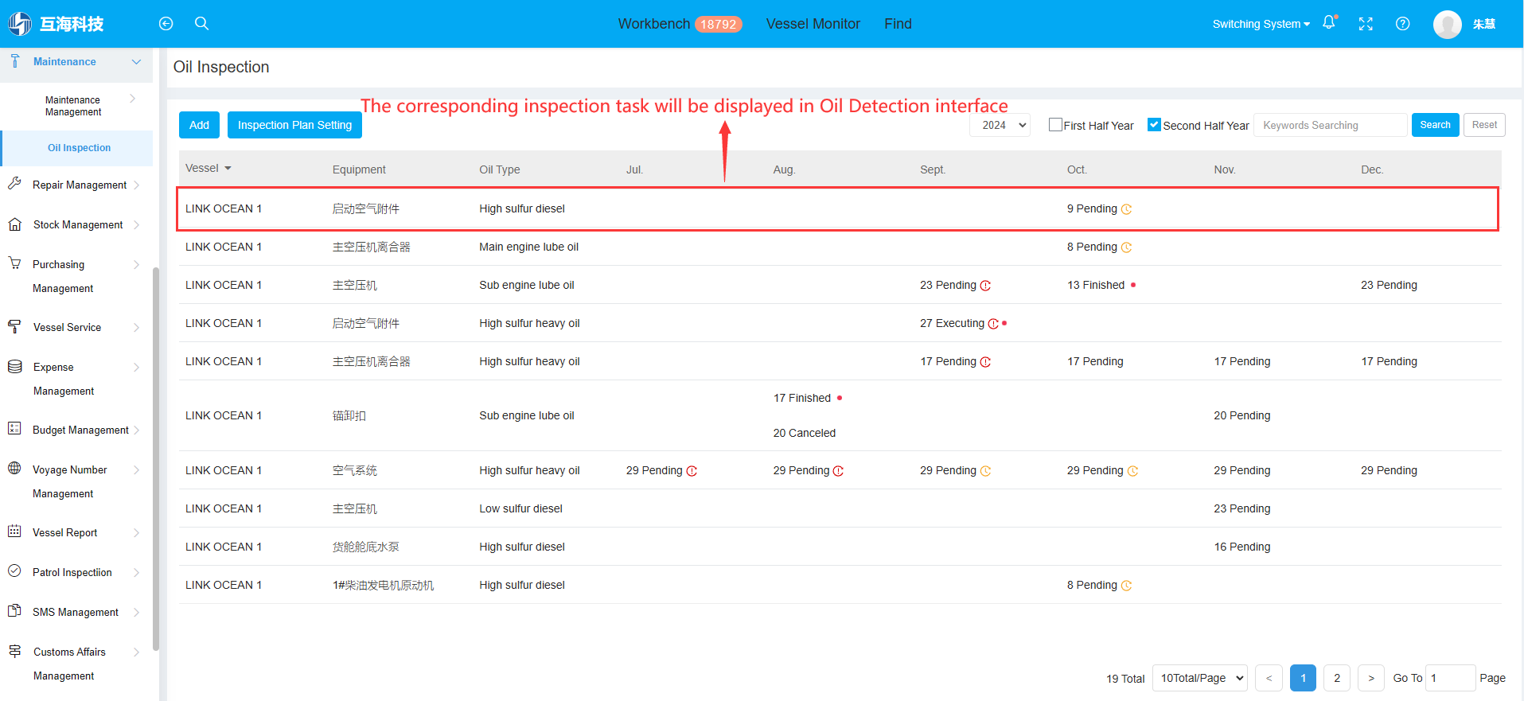Collapse the Maintenance menu section
The width and height of the screenshot is (1524, 701).
136,61
